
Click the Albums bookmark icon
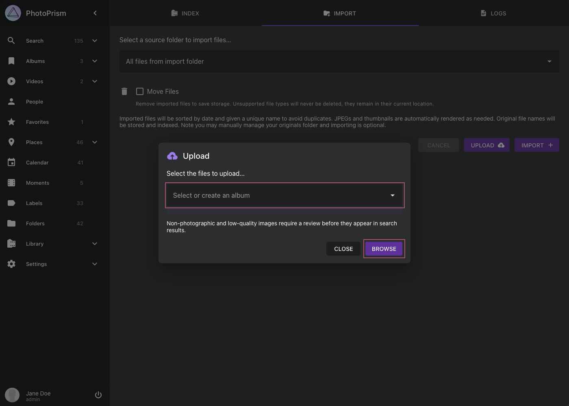click(11, 61)
